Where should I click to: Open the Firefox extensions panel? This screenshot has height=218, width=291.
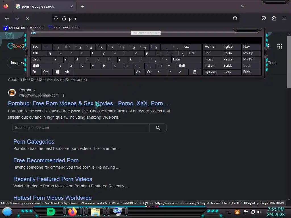[274, 18]
